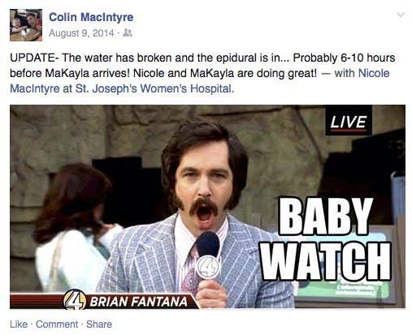Viewport: 412px width, 335px height.
Task: Open the Baby Watch meme photo
Action: 207,207
